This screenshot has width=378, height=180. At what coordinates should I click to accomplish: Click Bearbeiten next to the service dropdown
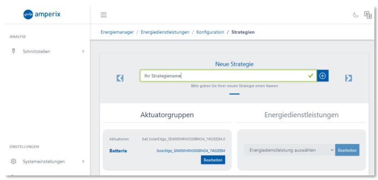pyautogui.click(x=347, y=150)
